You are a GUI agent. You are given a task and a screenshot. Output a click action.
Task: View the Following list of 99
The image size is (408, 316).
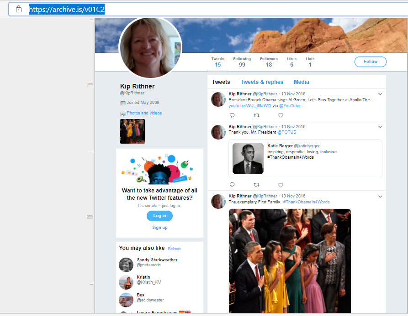pyautogui.click(x=242, y=62)
